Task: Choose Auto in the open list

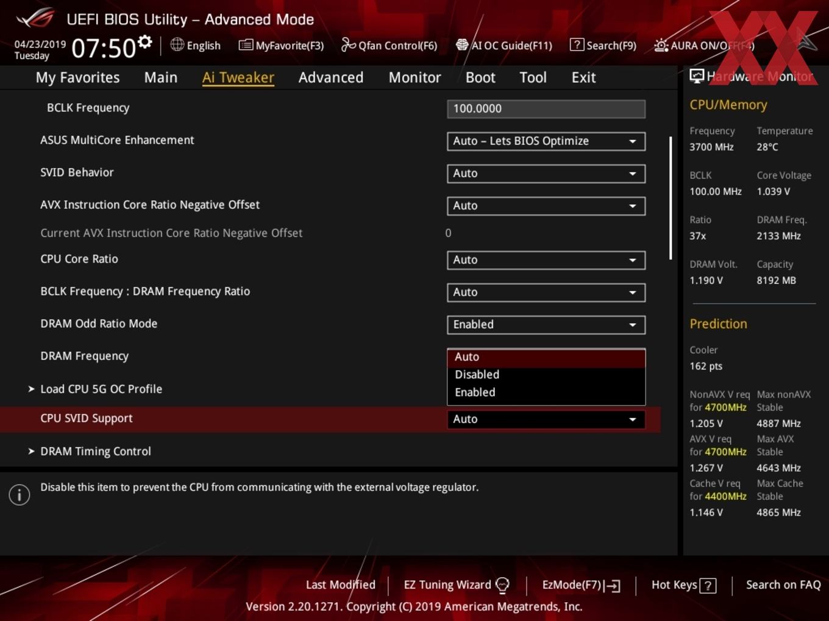Action: pyautogui.click(x=546, y=357)
